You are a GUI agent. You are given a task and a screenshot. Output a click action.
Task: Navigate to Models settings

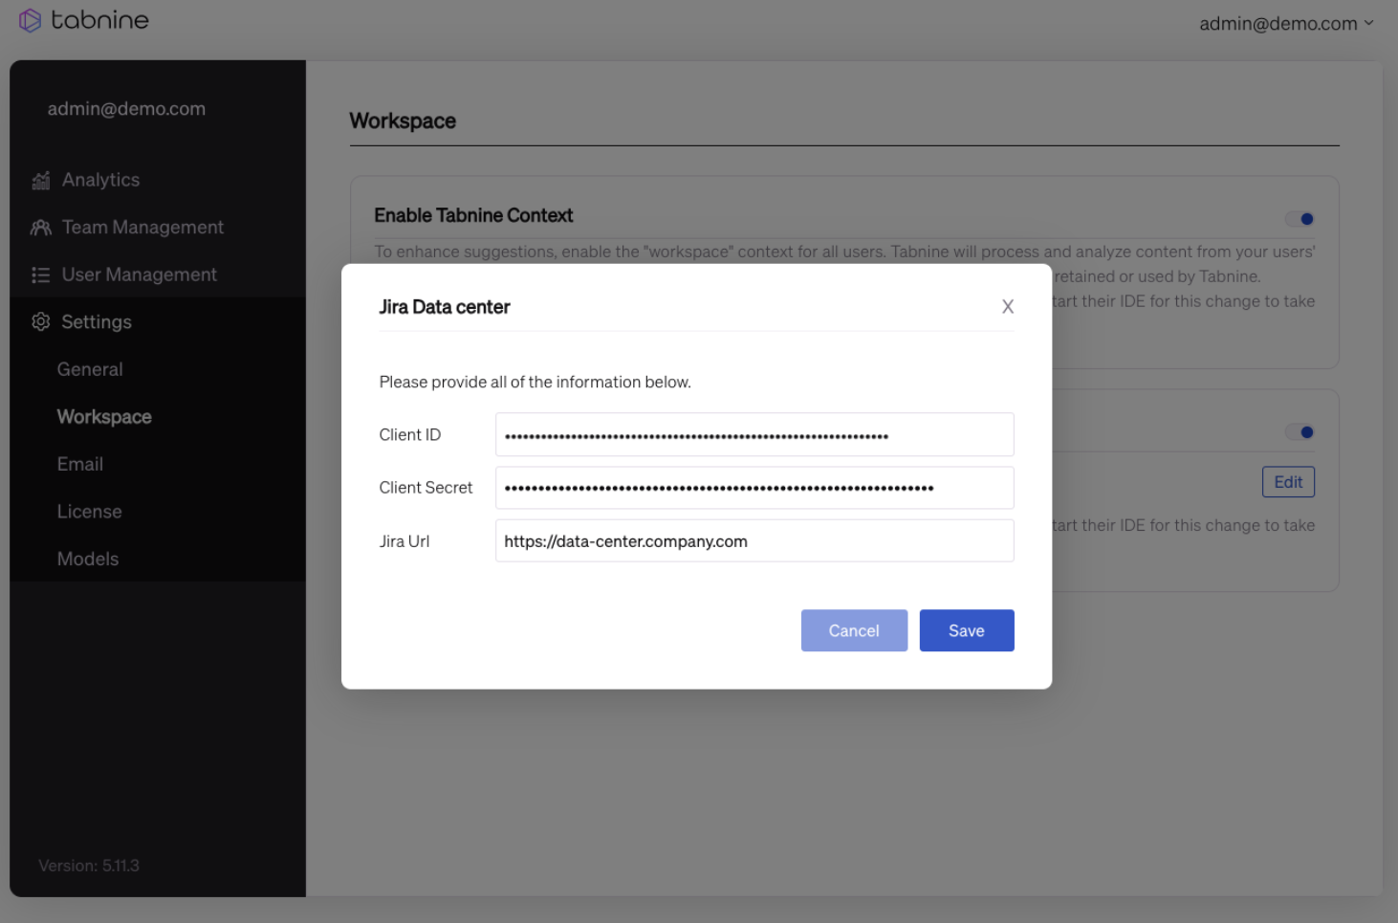point(88,559)
